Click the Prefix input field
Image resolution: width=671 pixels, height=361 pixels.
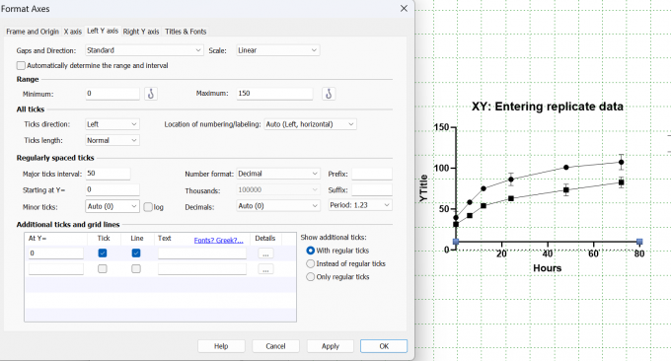(372, 174)
